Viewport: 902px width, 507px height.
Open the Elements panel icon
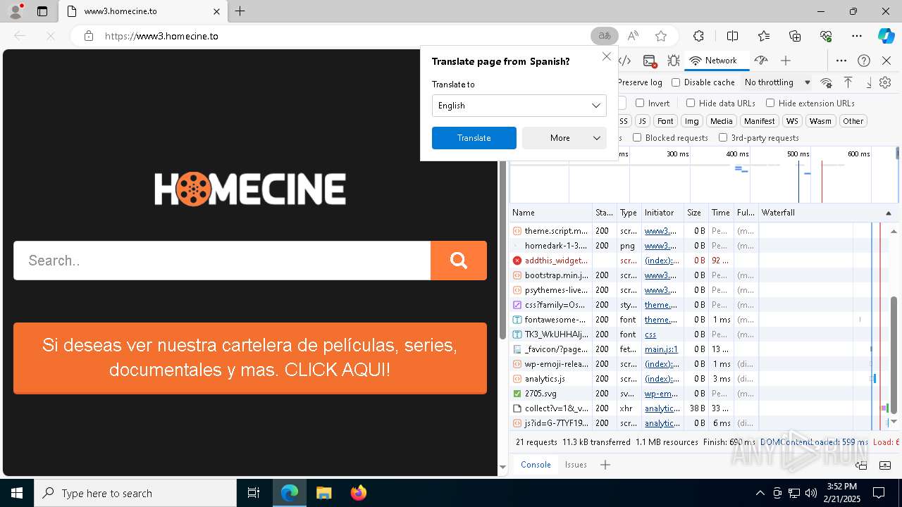[625, 61]
